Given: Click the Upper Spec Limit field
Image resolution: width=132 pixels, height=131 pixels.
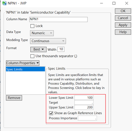Looking at the screenshot, I should pyautogui.click(x=84, y=107).
